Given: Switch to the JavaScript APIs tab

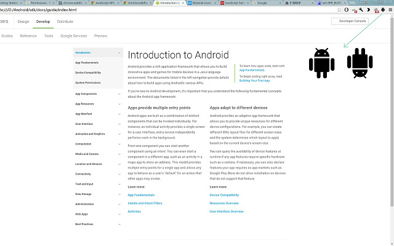Looking at the screenshot, I should (x=104, y=3).
